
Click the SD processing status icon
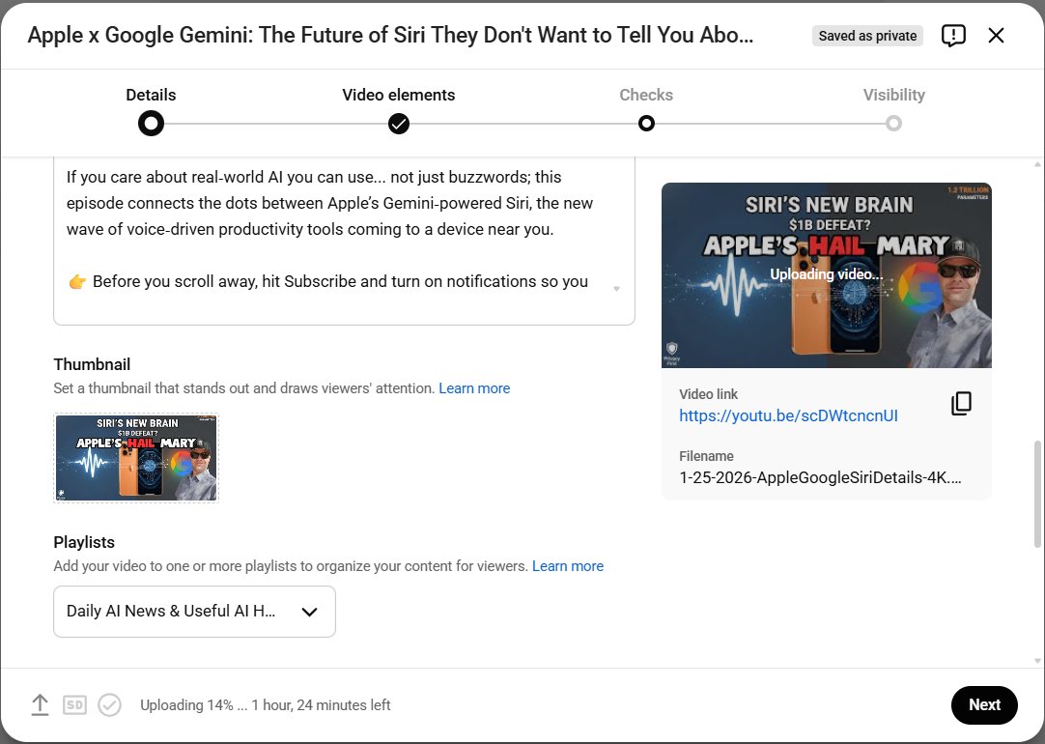[74, 704]
